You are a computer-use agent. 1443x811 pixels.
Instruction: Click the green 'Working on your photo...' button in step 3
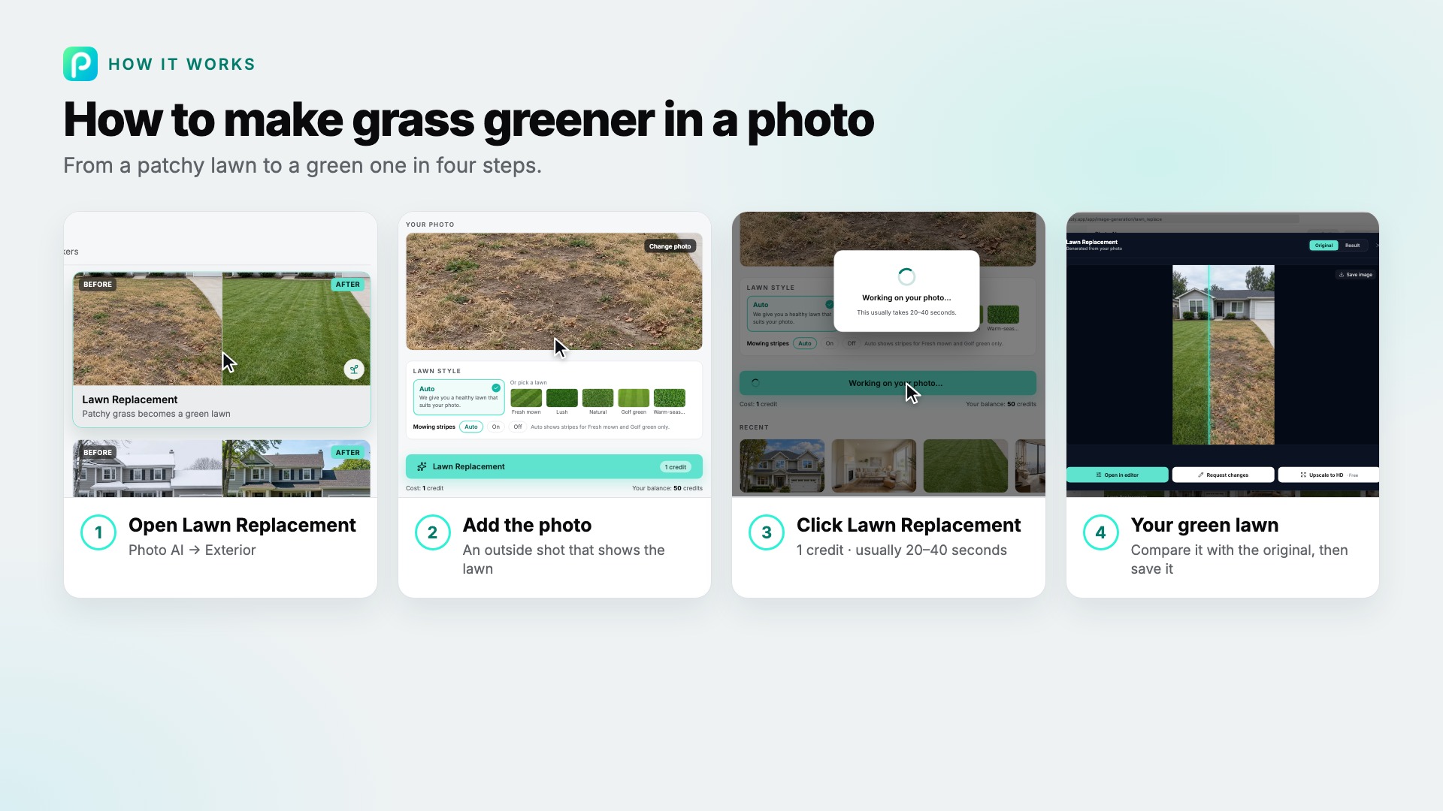tap(888, 383)
